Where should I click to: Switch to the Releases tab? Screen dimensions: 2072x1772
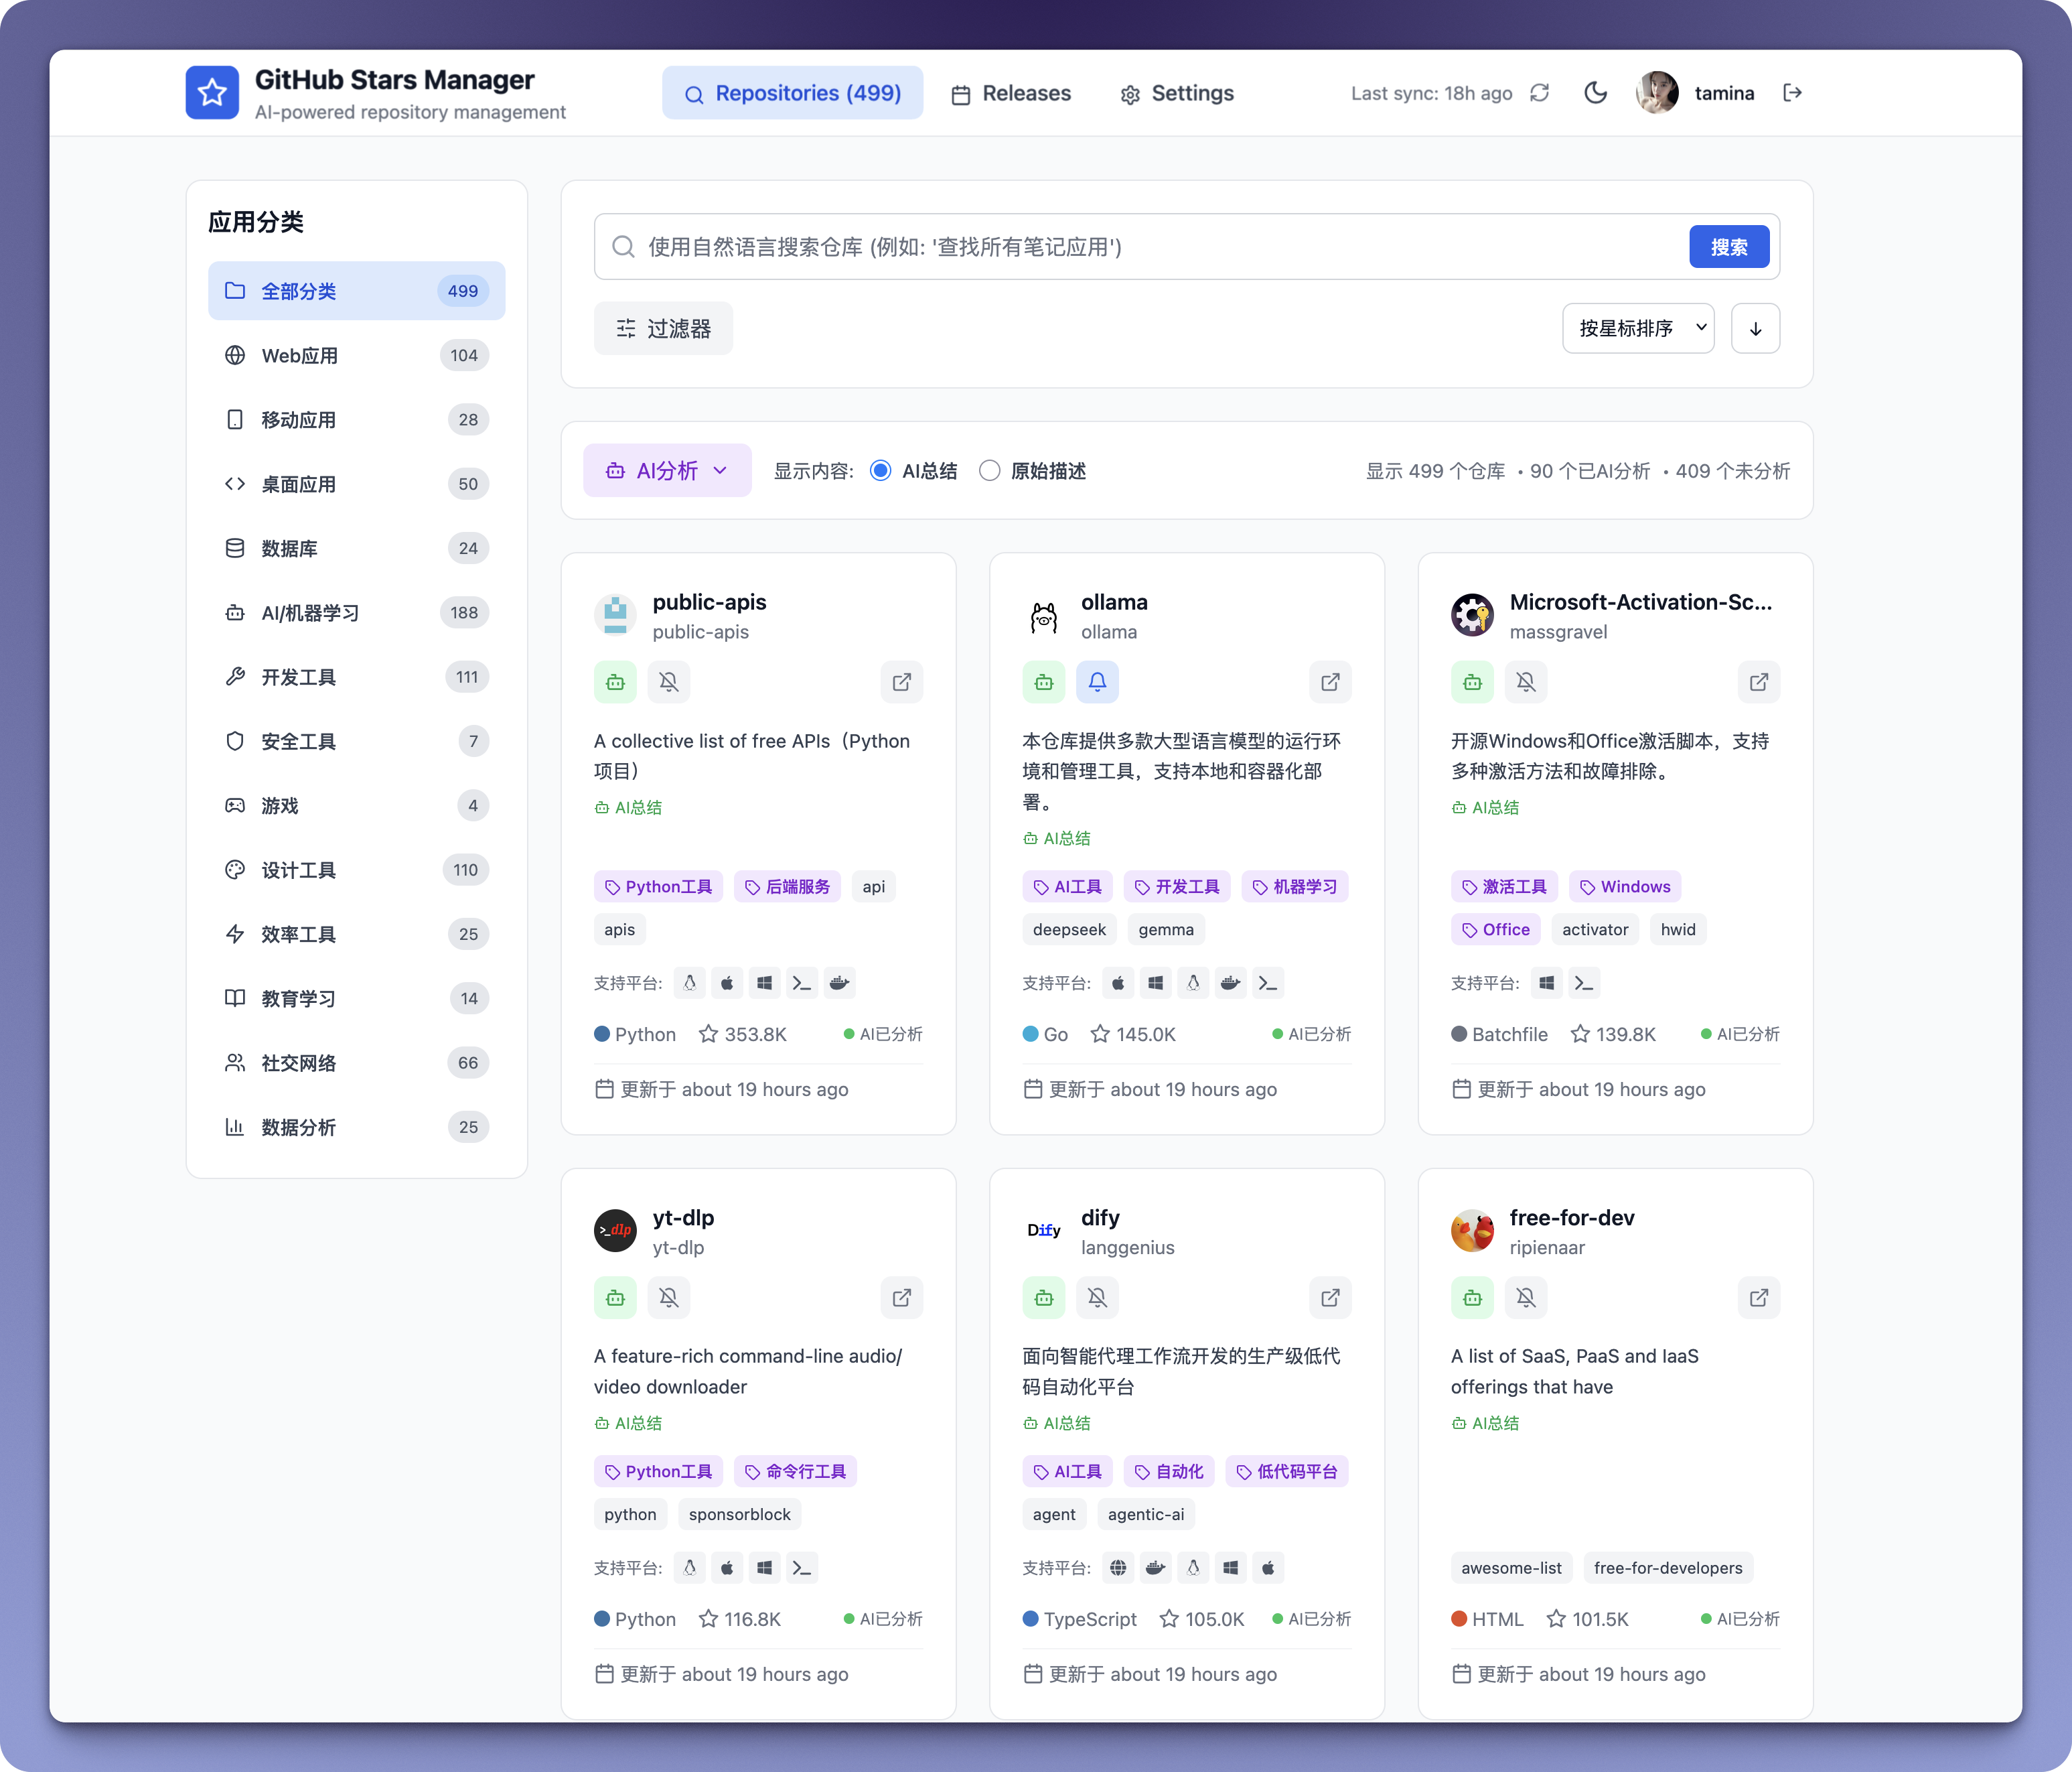(x=1011, y=93)
